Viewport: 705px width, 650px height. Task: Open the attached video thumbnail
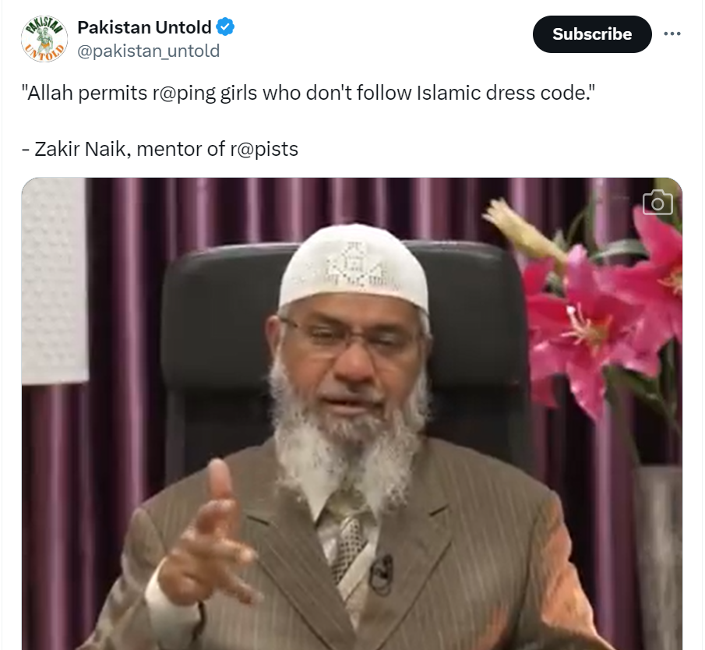coord(351,413)
